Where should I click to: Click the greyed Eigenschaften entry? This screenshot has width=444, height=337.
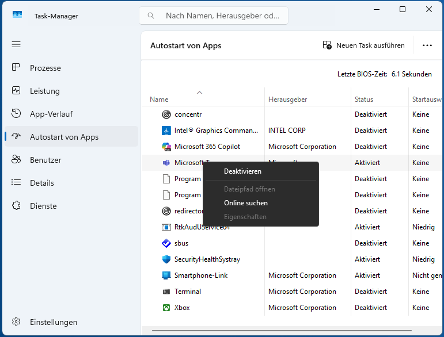click(261, 217)
